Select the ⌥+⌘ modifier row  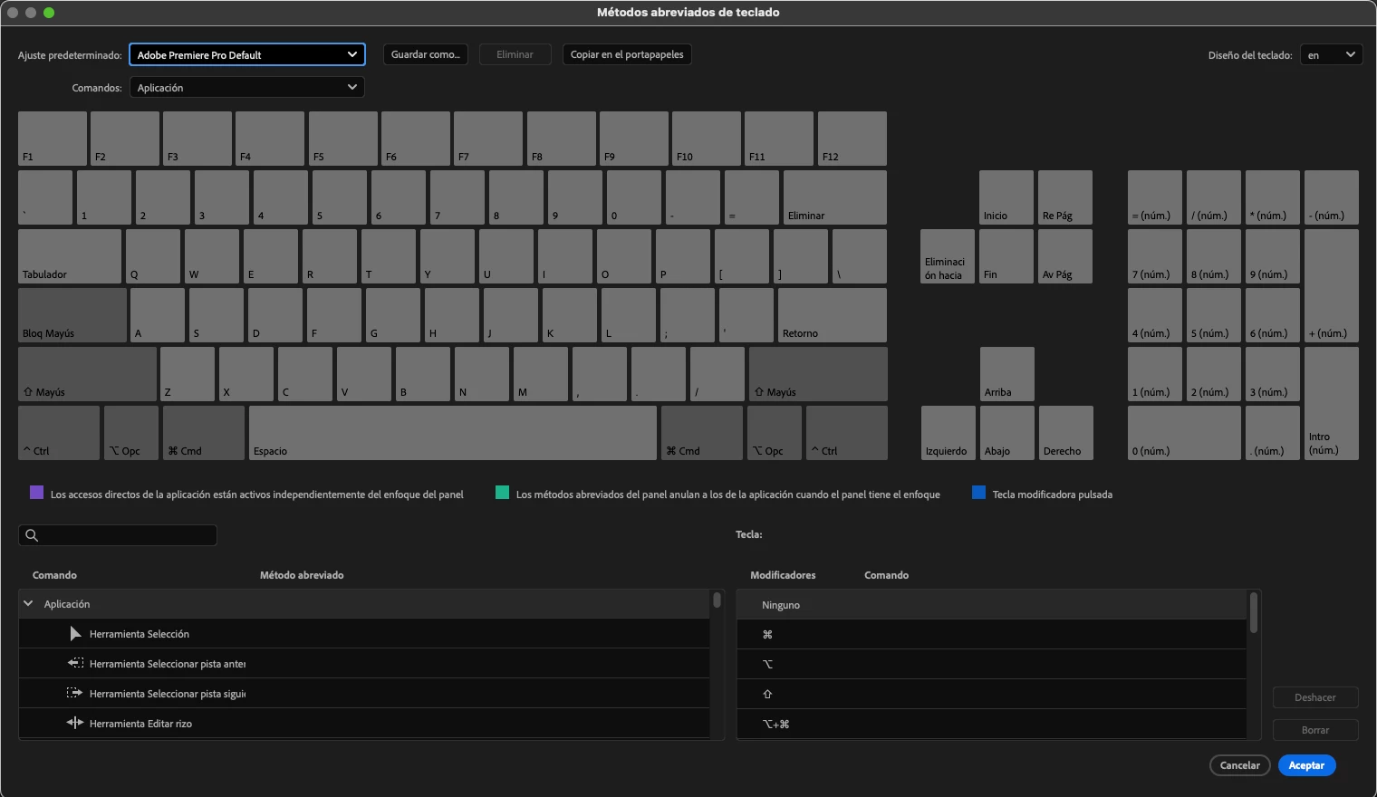pos(992,725)
